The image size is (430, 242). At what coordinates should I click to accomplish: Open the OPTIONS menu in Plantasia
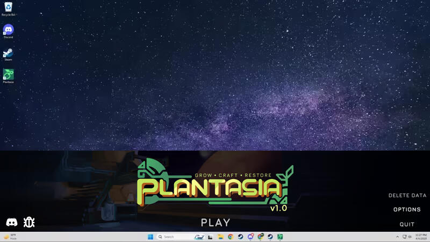(x=407, y=209)
